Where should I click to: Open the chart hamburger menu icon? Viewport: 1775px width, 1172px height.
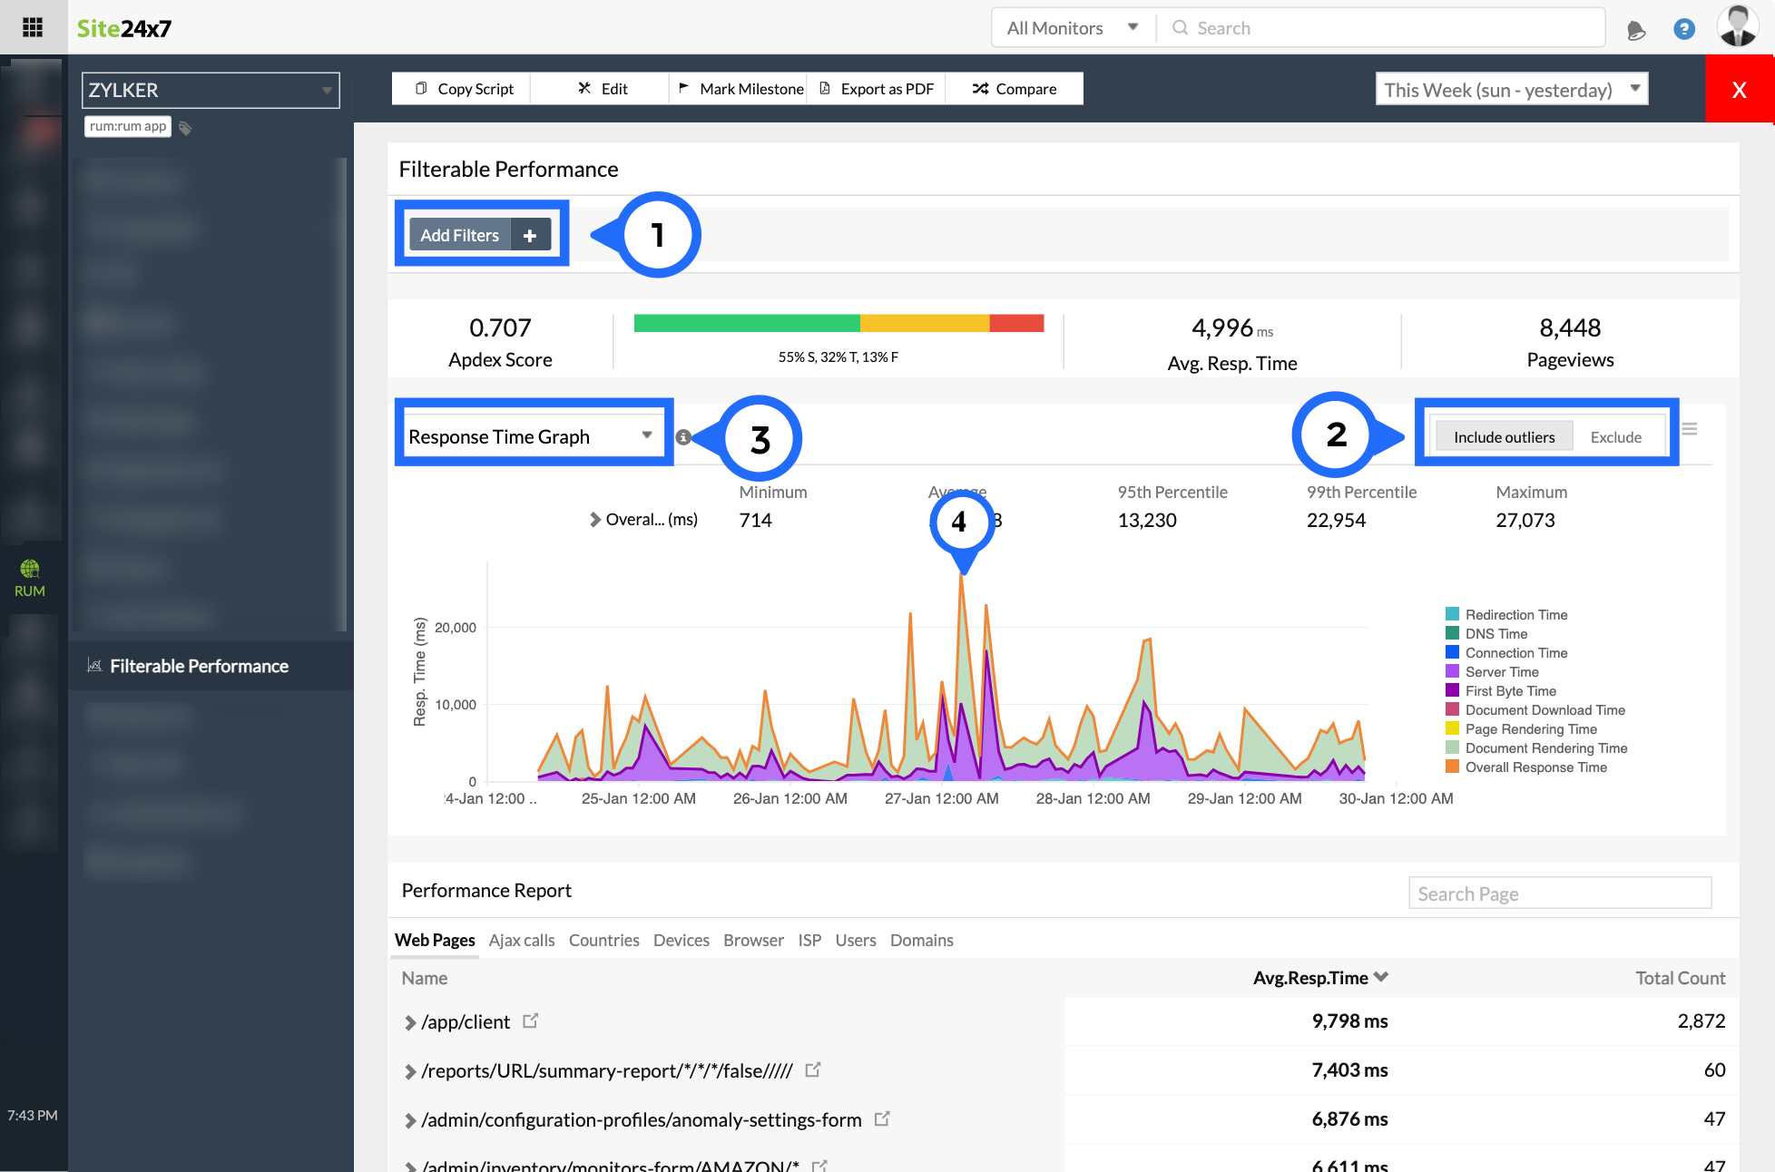coord(1690,429)
